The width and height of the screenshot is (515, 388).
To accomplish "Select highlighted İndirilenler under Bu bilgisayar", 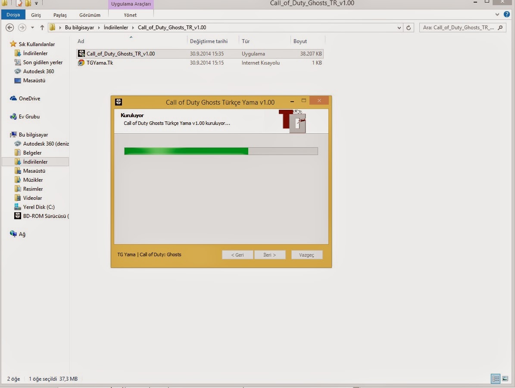I will (x=35, y=162).
